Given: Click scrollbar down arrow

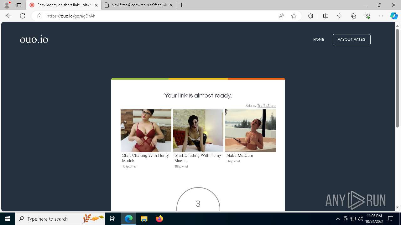Looking at the screenshot, I should point(397,207).
